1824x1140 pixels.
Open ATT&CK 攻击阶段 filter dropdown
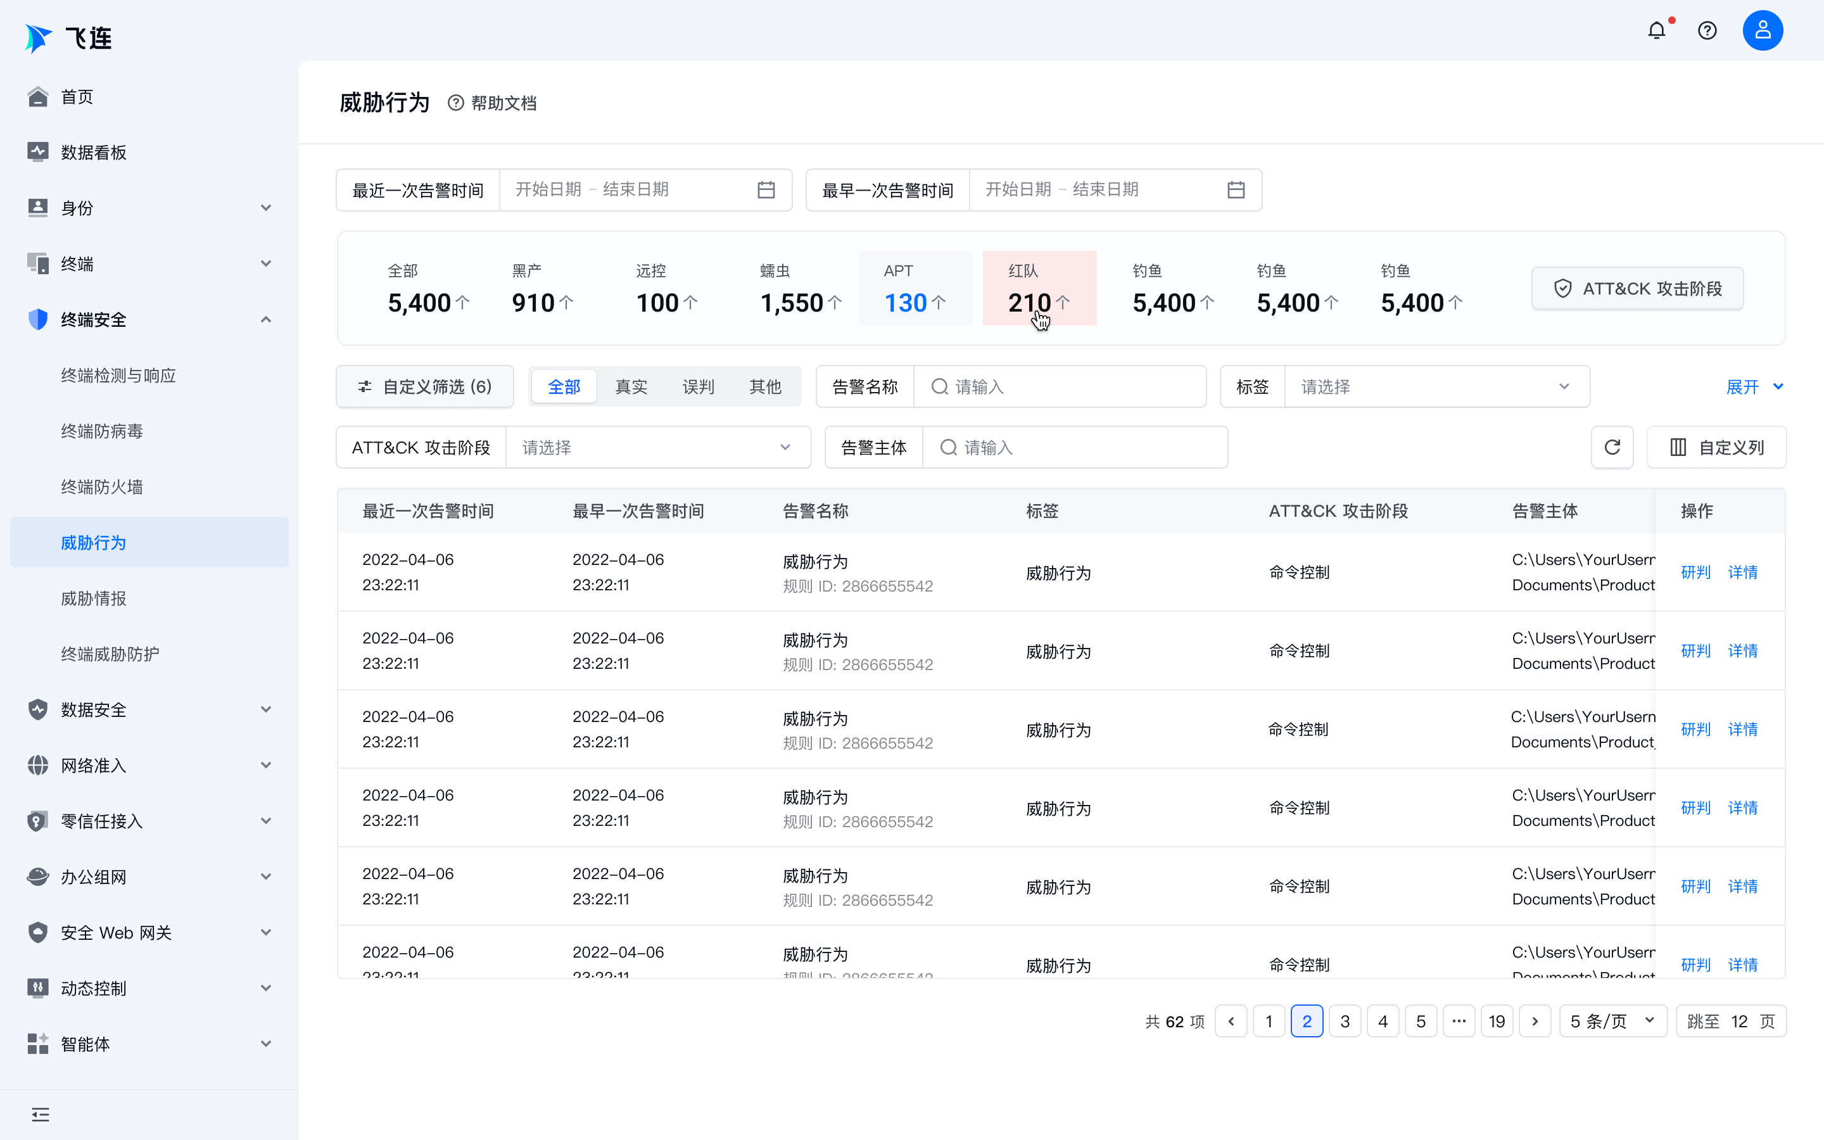[x=657, y=448]
